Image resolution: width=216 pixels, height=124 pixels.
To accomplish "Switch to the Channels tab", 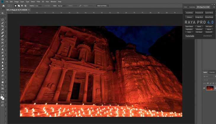I will pyautogui.click(x=212, y=72).
